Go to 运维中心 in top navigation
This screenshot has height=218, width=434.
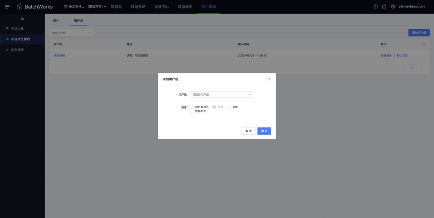point(162,7)
